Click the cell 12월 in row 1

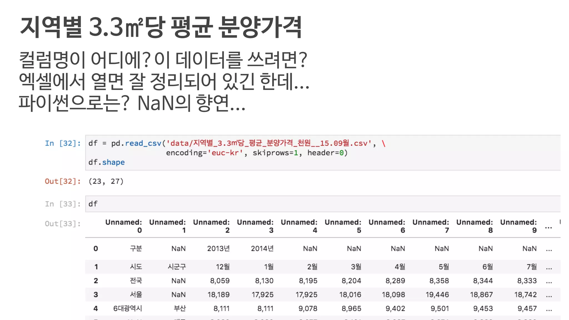(x=223, y=267)
